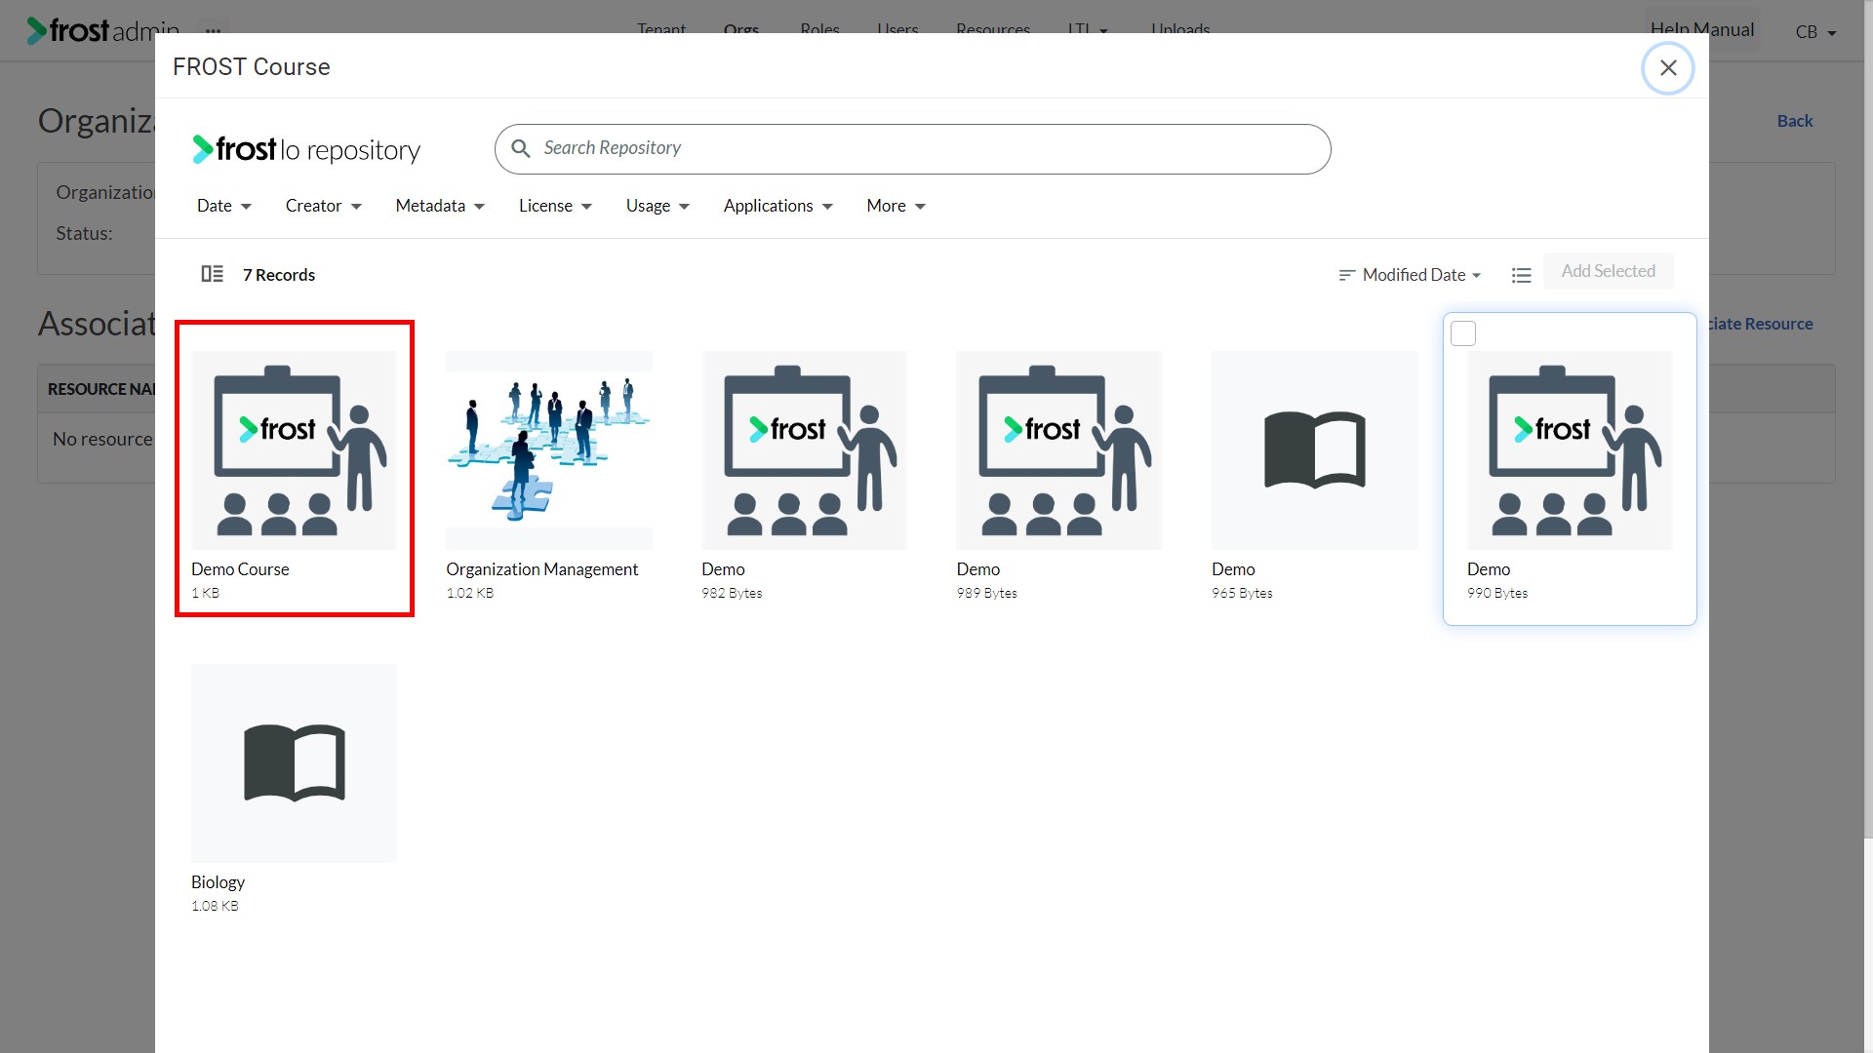Viewport: 1873px width, 1053px height.
Task: Expand the Metadata filter dropdown
Action: click(x=440, y=206)
